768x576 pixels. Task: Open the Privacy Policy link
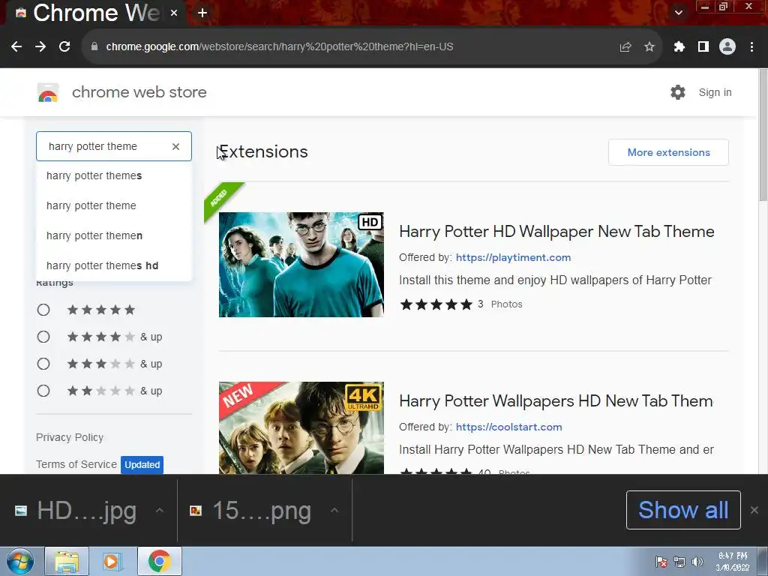click(70, 437)
